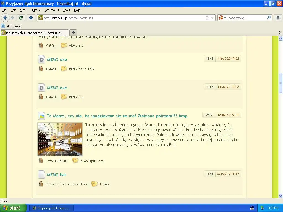Open the Most Visited bookmarks folder
Viewport: 283px width, 212px height.
pos(12,26)
